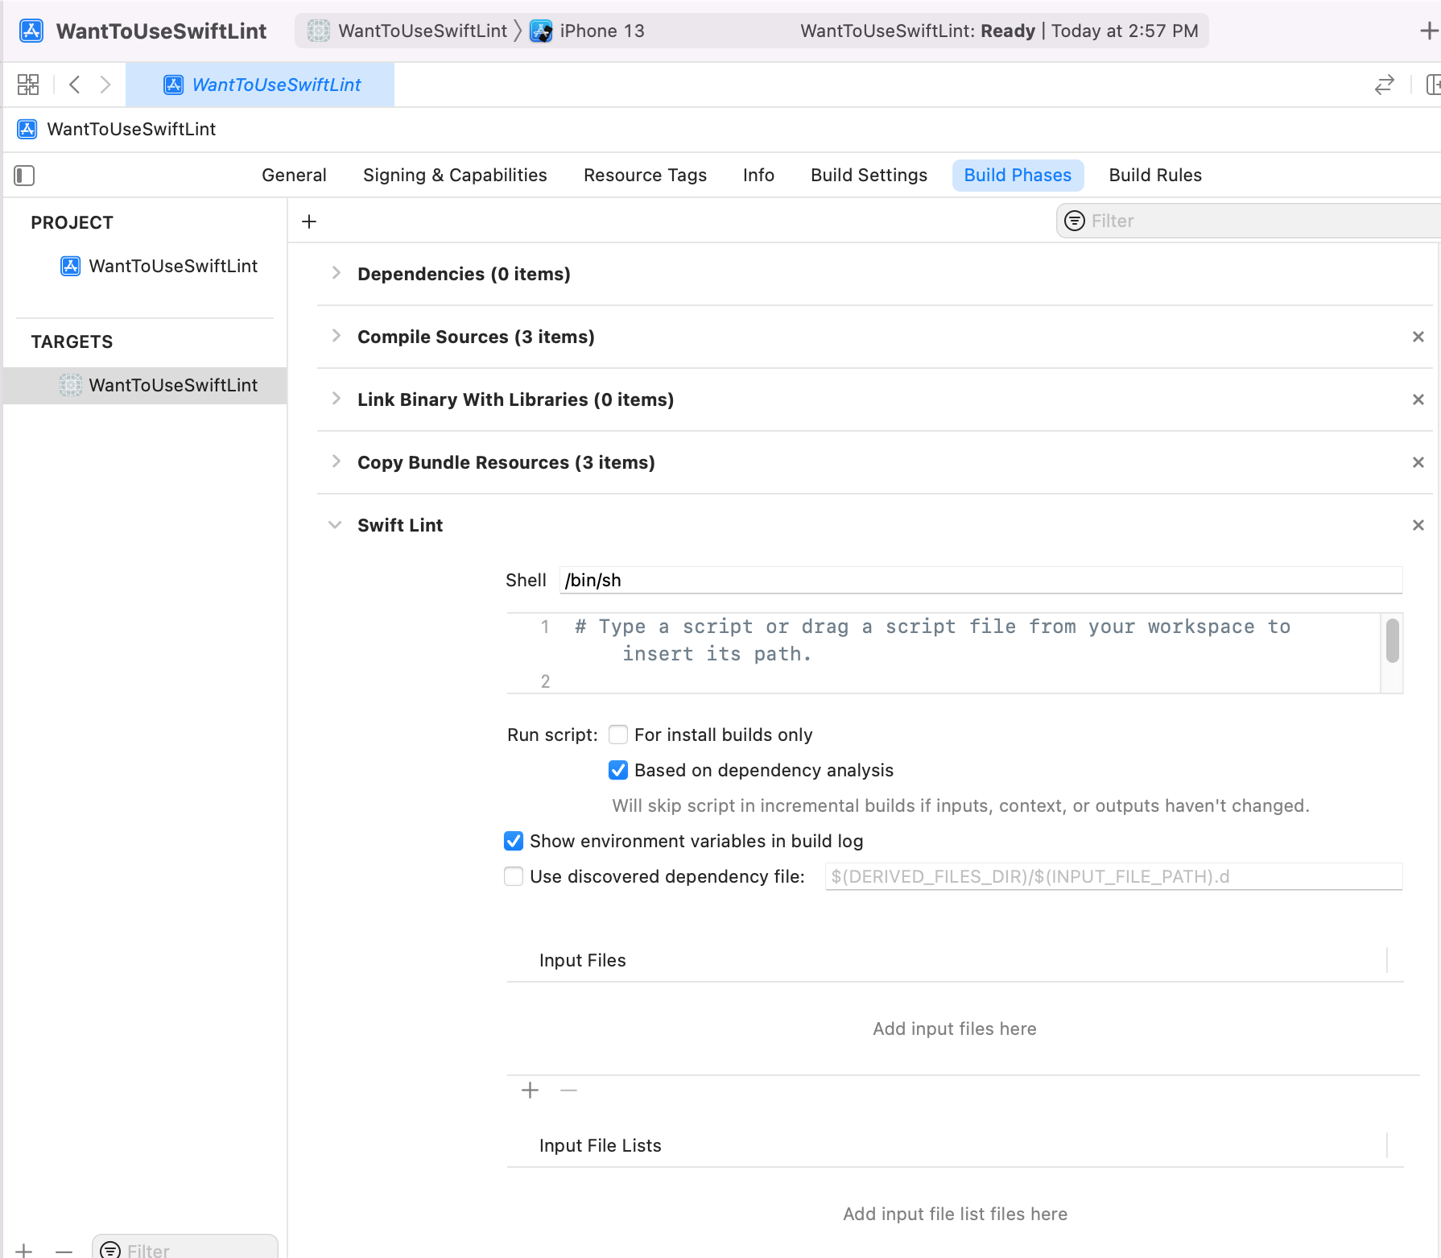Toggle Show environment variables in build log
1441x1258 pixels.
514,841
